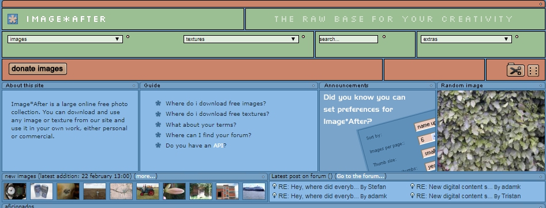The width and height of the screenshot is (546, 208).
Task: Click the asterisk bullet beside 'Do you have an API?'
Action: [x=158, y=145]
